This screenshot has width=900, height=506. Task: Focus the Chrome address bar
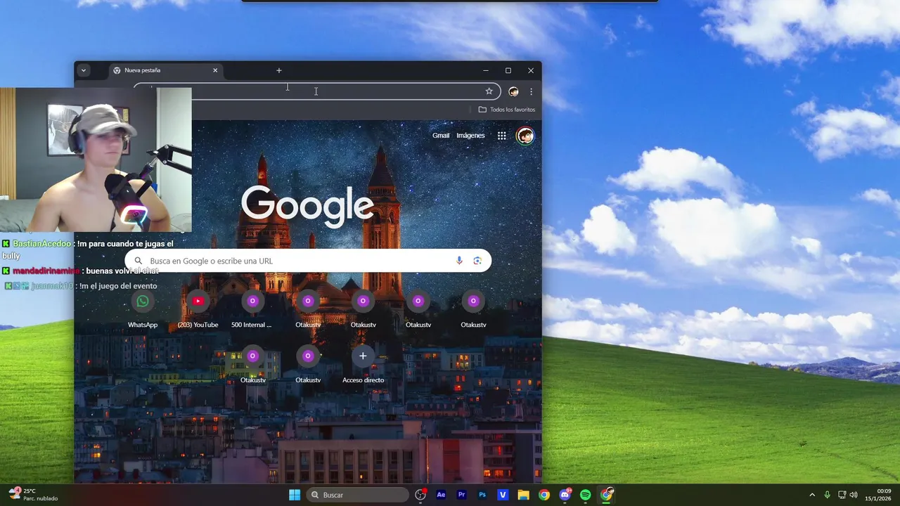click(316, 91)
